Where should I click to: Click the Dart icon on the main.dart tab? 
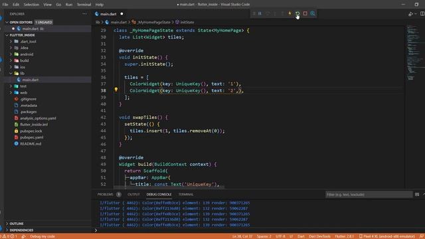pos(97,14)
